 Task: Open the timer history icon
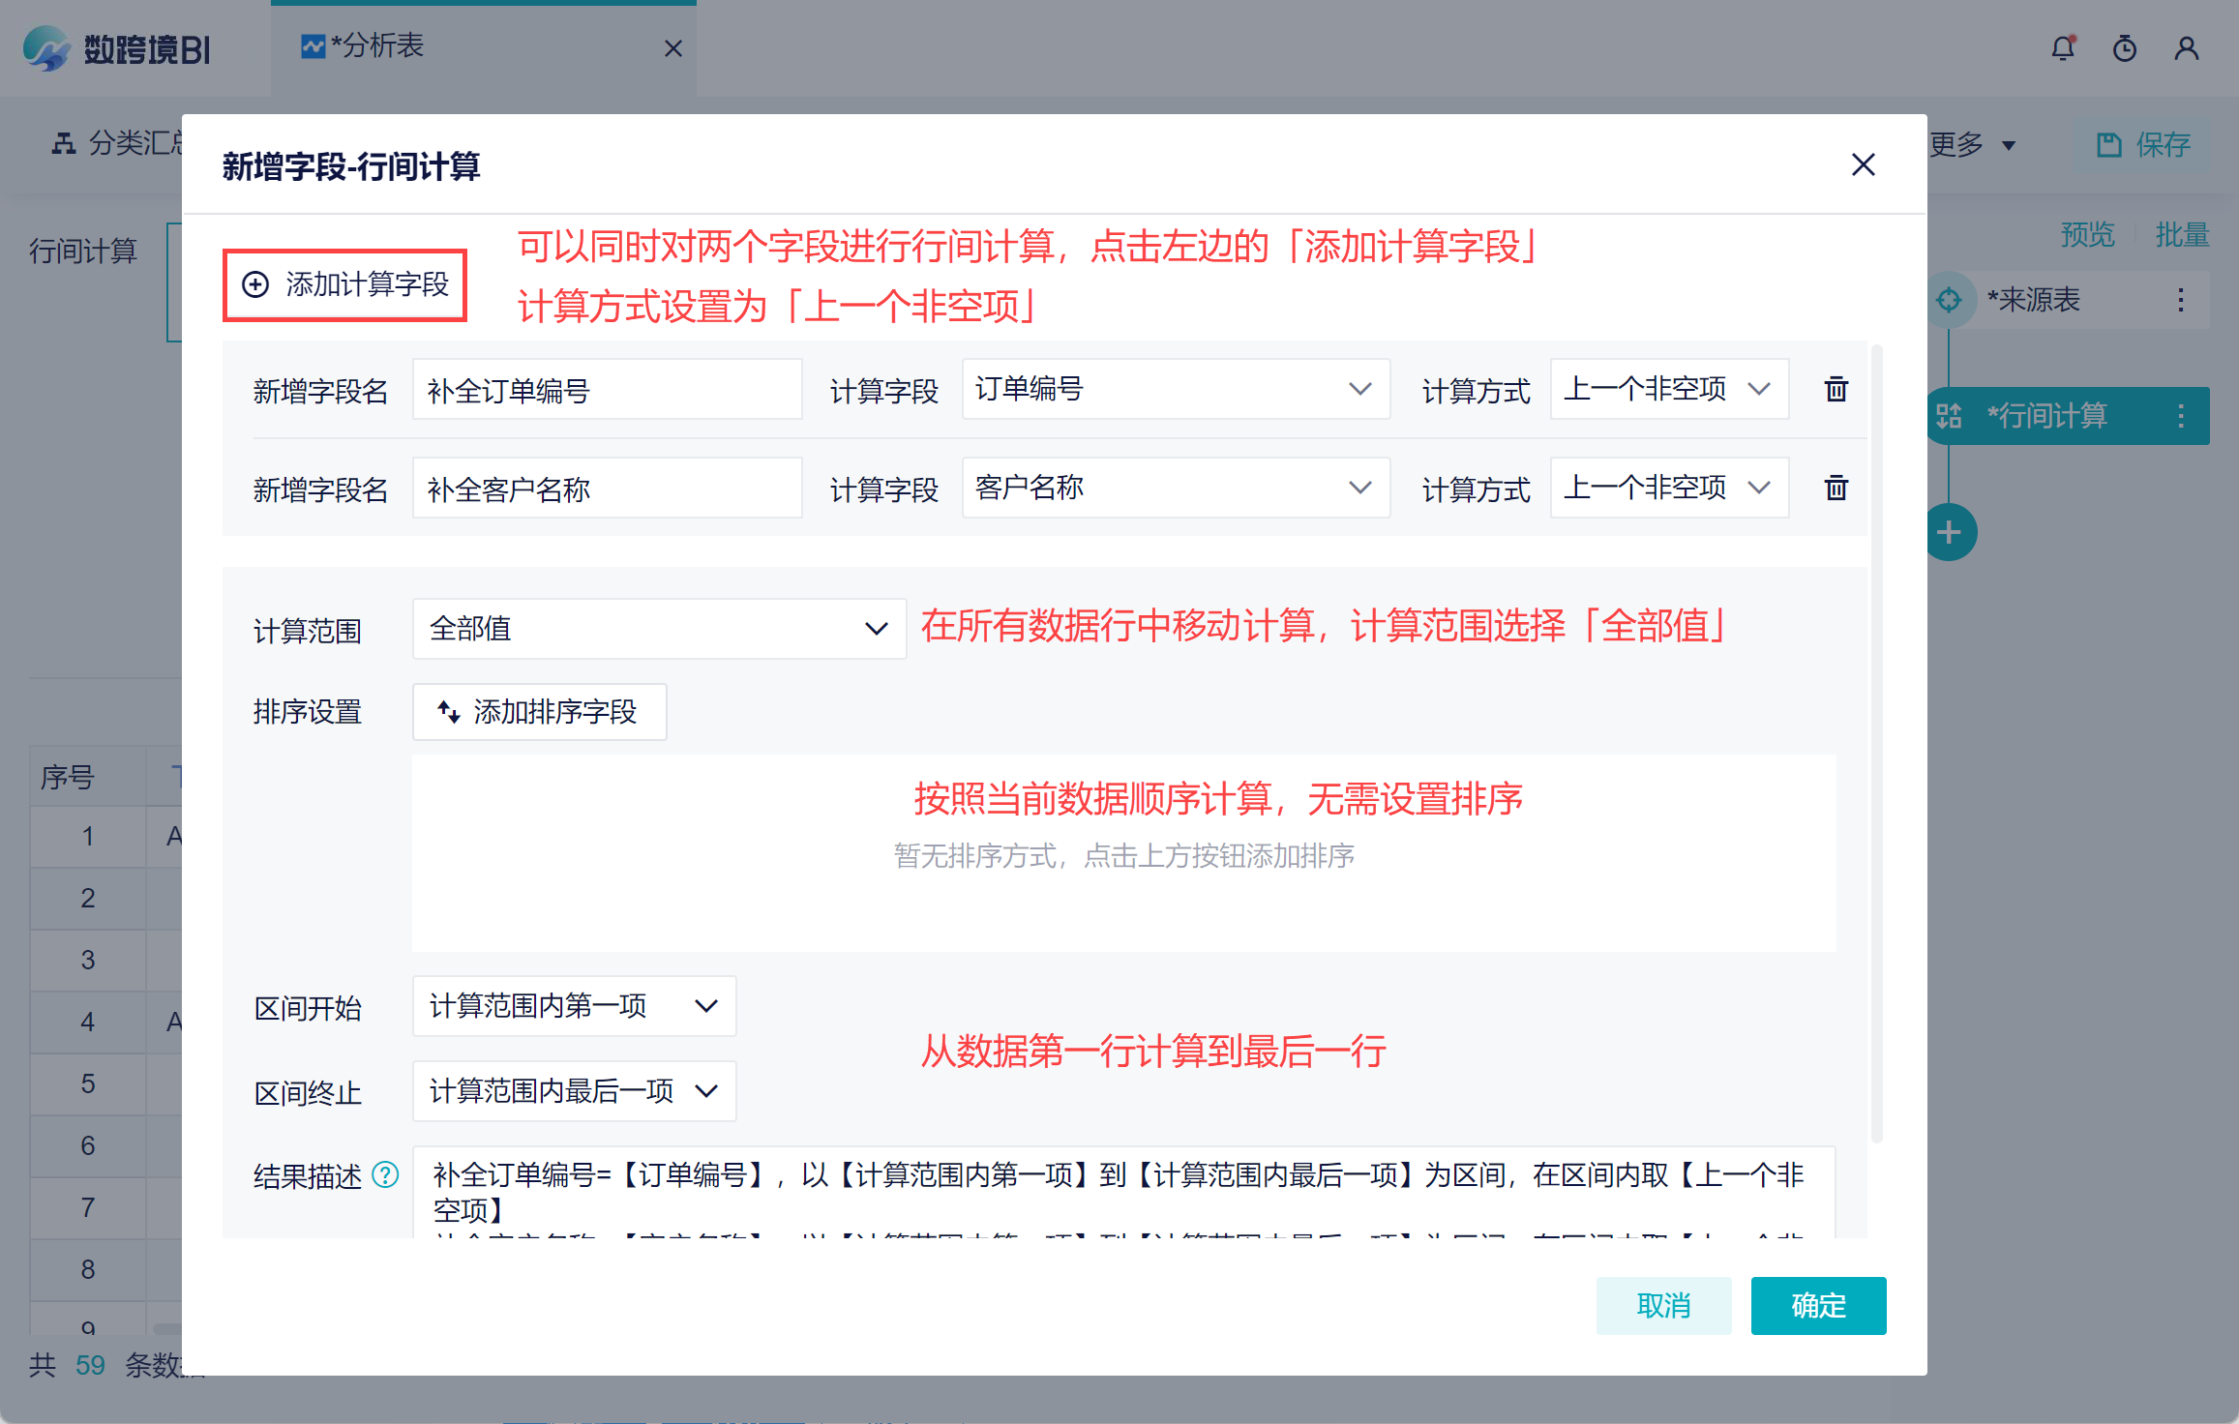[2124, 48]
